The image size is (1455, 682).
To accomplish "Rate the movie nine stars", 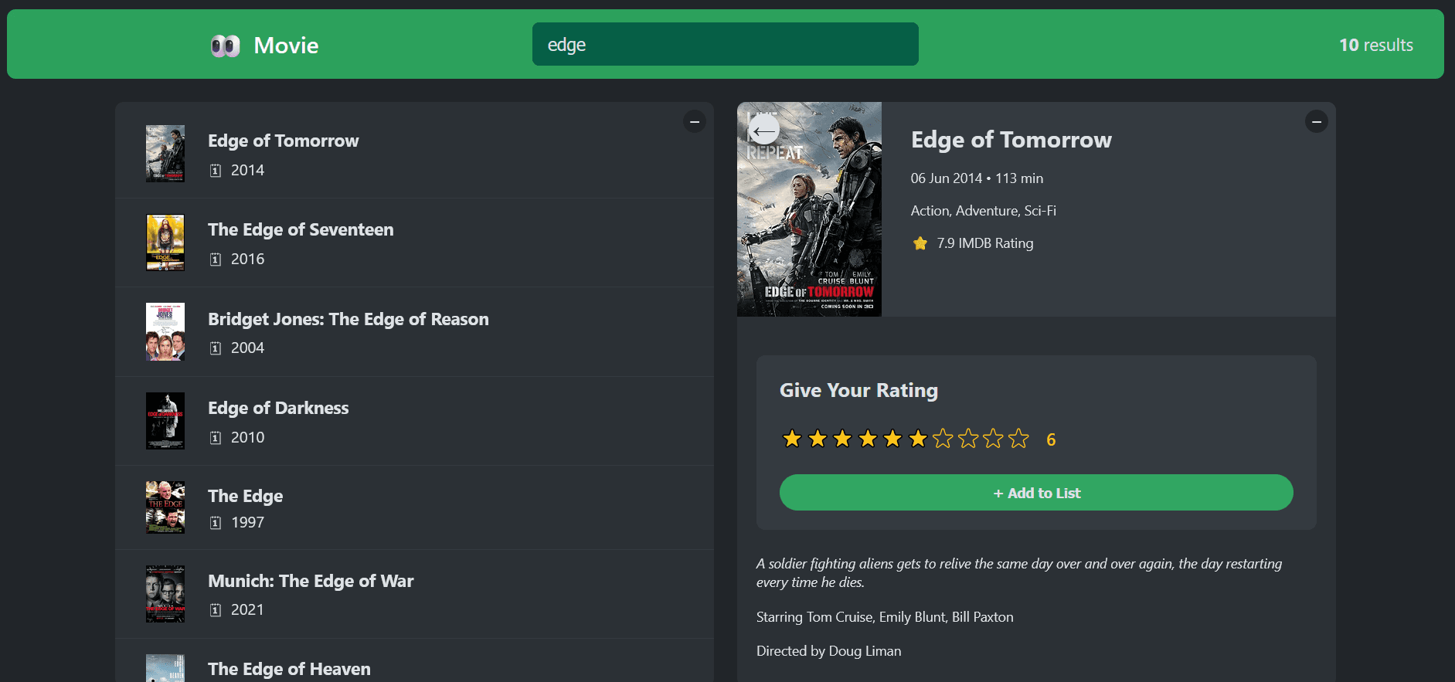I will point(994,439).
